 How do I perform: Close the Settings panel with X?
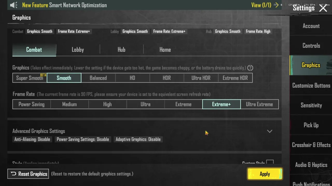coord(323,8)
